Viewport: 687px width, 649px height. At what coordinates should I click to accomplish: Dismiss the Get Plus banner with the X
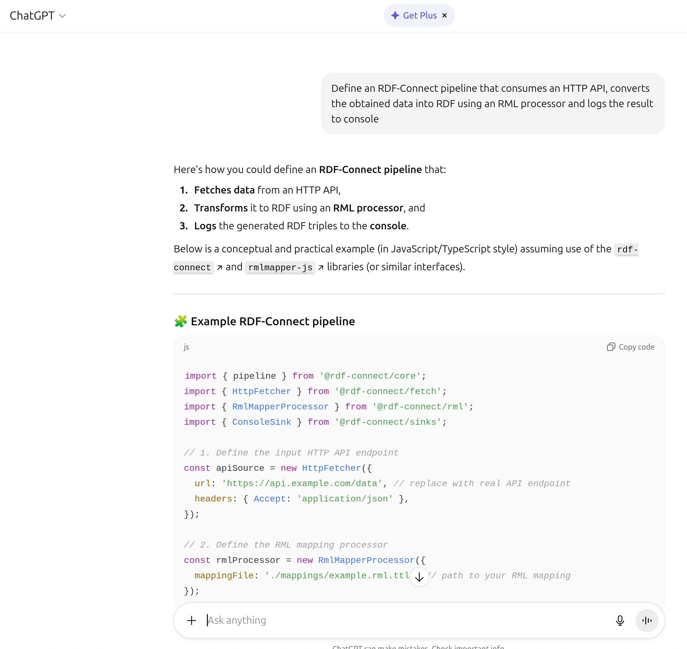[444, 15]
